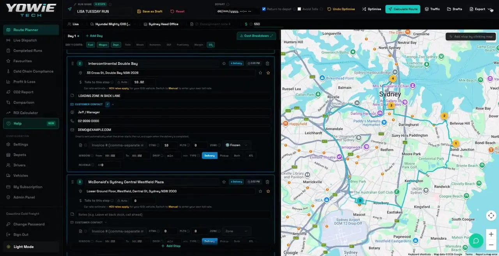Image resolution: width=499 pixels, height=256 pixels.
Task: Switch to Light Mode
Action: (x=31, y=247)
